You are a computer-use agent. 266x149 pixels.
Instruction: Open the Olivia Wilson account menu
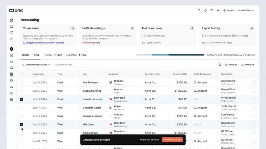[x=246, y=11]
